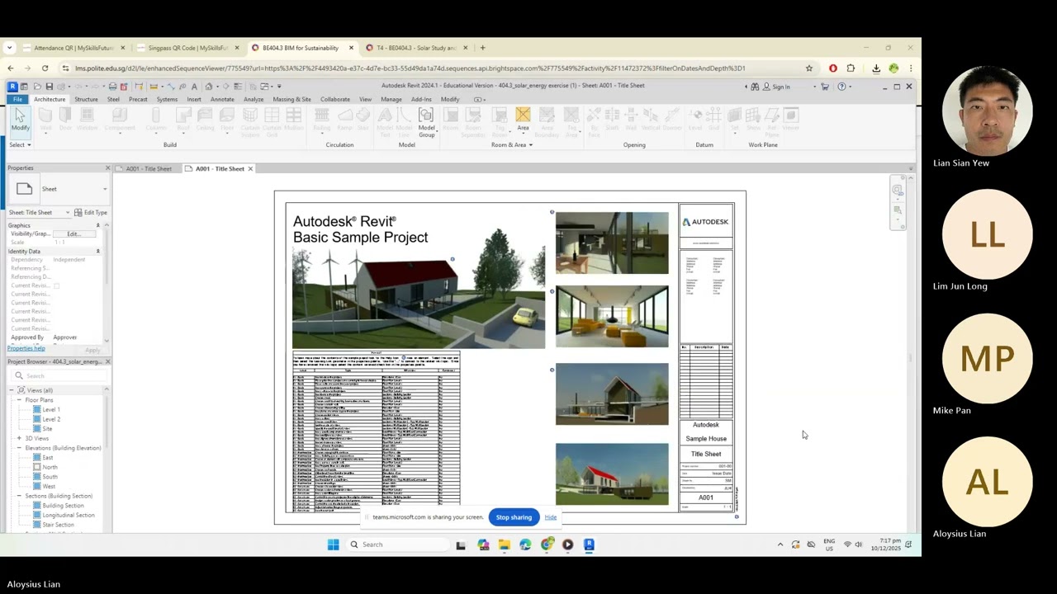Open the Manage ribbon tab
Image resolution: width=1057 pixels, height=594 pixels.
[391, 99]
